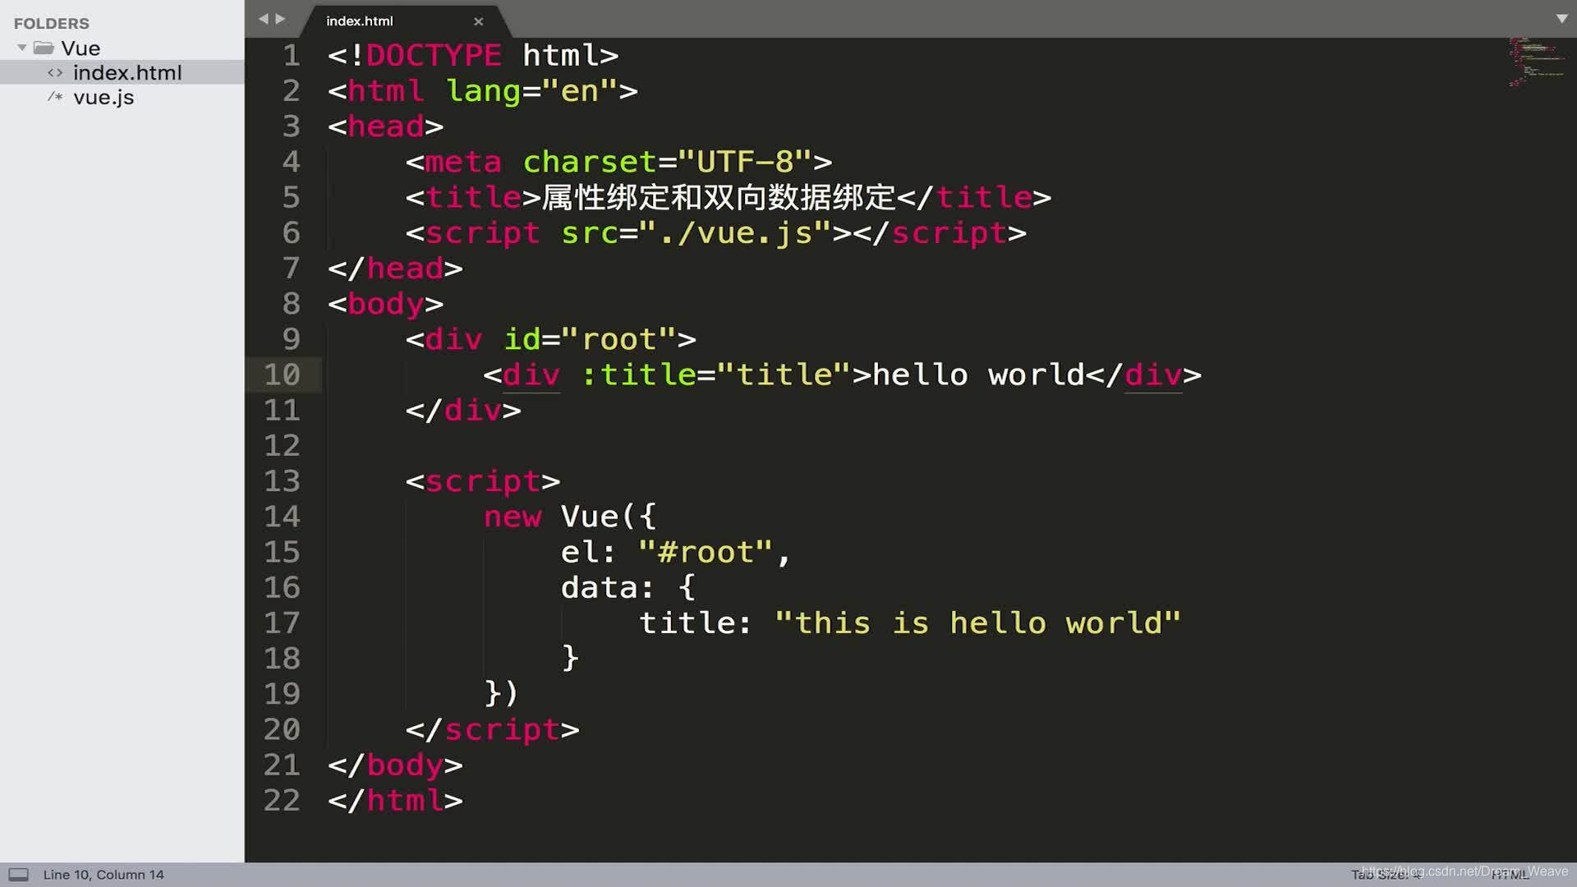Click the minimap code preview

[x=1535, y=62]
